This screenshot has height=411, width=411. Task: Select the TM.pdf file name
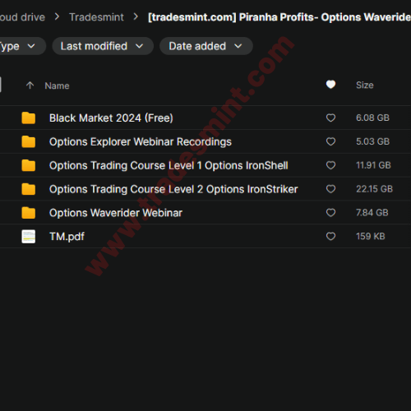point(67,237)
